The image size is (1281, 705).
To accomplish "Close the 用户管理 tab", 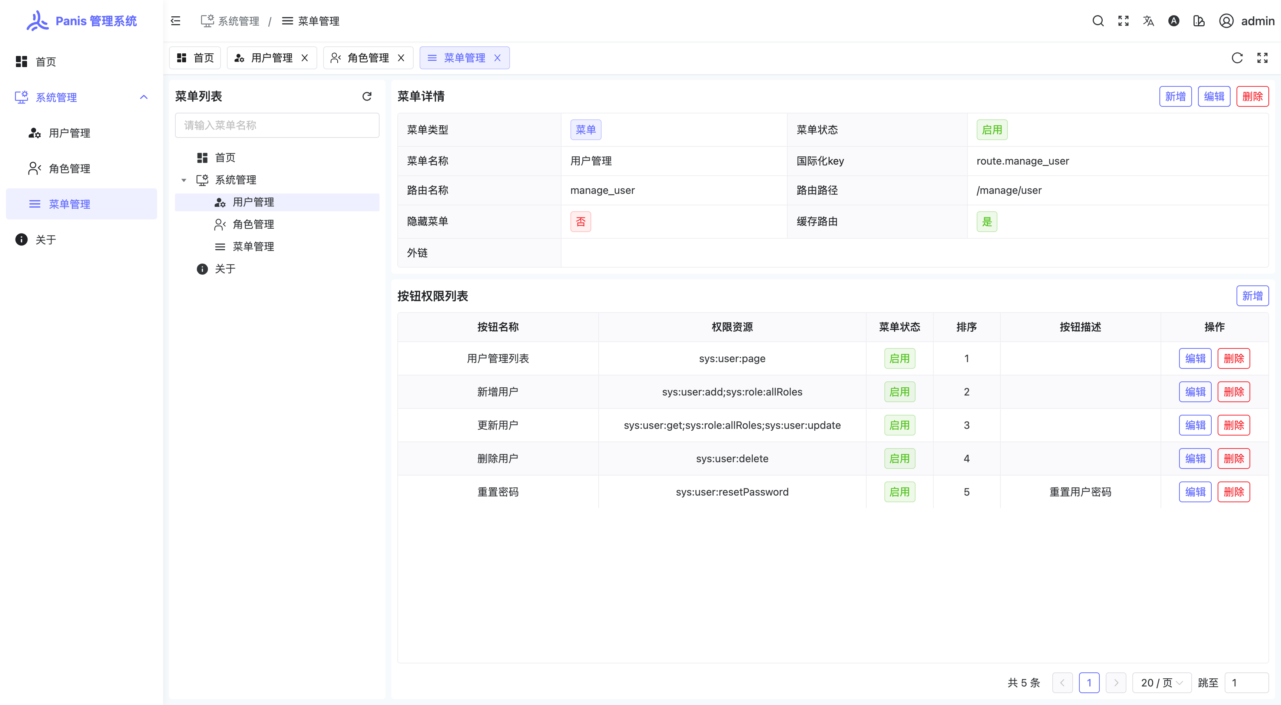I will [305, 58].
